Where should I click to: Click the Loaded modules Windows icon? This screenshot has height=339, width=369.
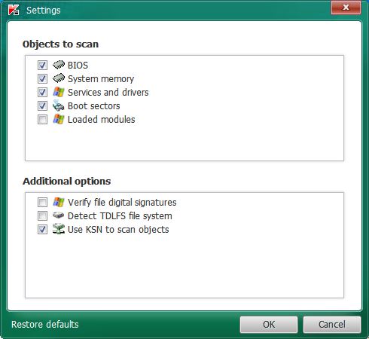[59, 119]
